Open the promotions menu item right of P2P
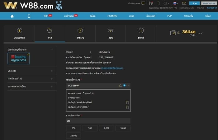The width and height of the screenshot is (218, 140). (188, 16)
